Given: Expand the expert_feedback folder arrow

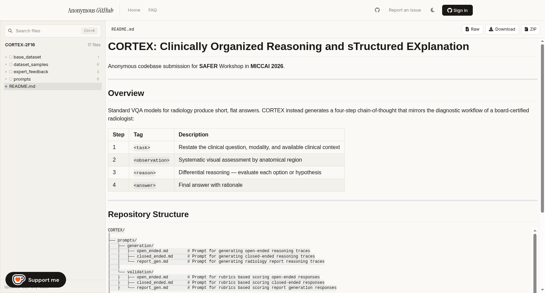Looking at the screenshot, I should click(x=6, y=72).
